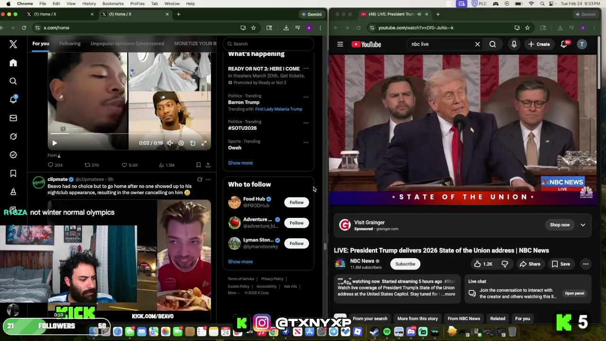Bookmark x.com page with star icon

253,27
